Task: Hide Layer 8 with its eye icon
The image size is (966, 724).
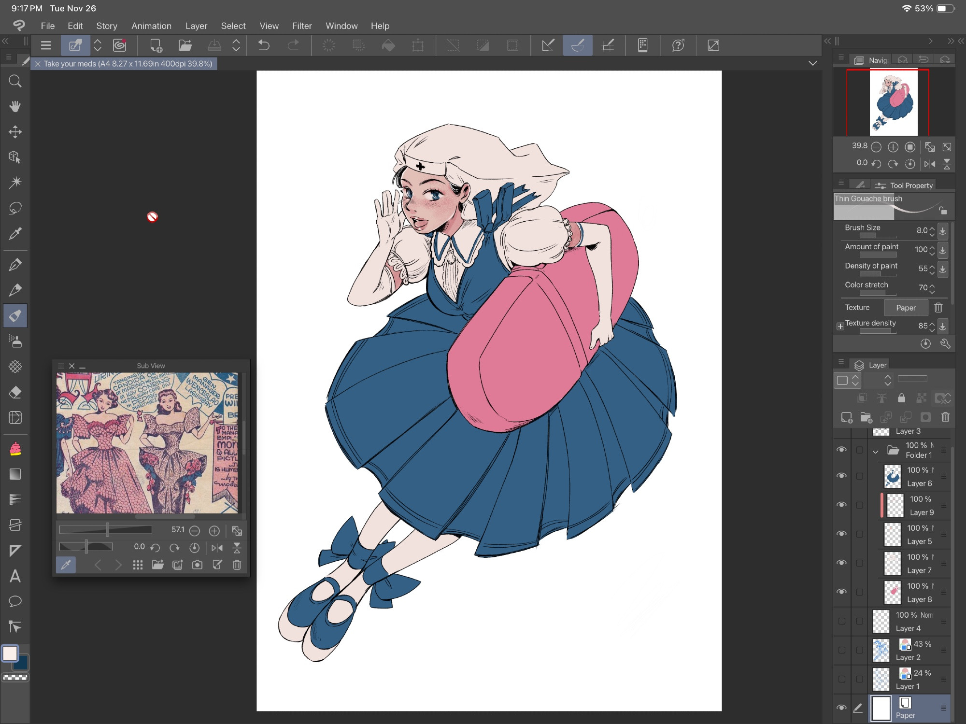Action: pyautogui.click(x=841, y=592)
